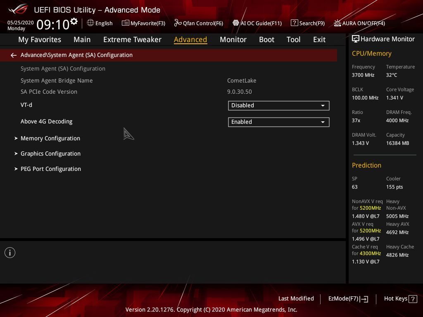Click the CometLake bridge name value
The width and height of the screenshot is (423, 317).
point(242,80)
